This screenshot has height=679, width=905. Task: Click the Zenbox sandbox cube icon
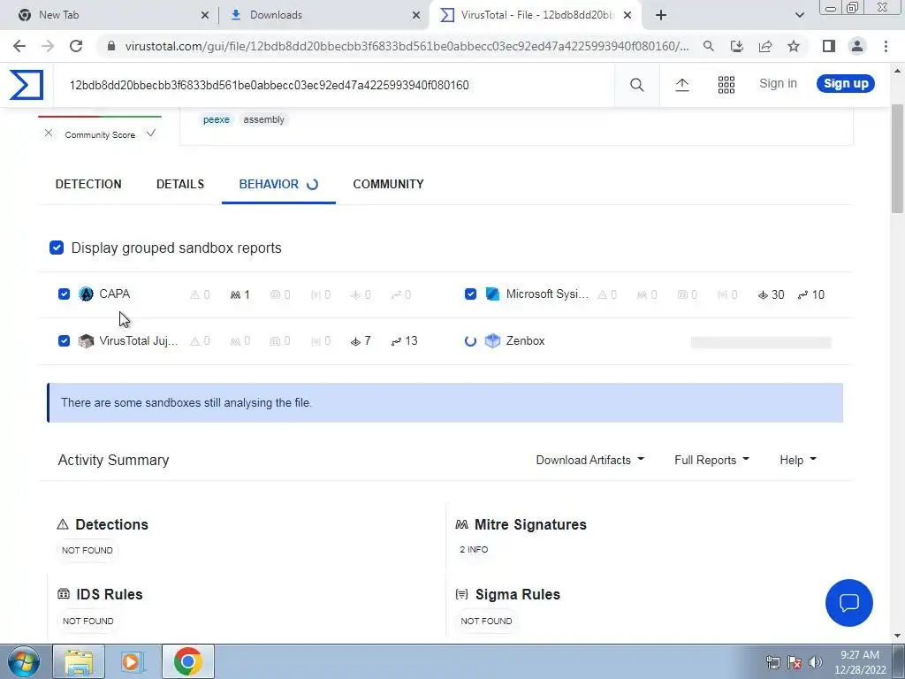pyautogui.click(x=492, y=340)
